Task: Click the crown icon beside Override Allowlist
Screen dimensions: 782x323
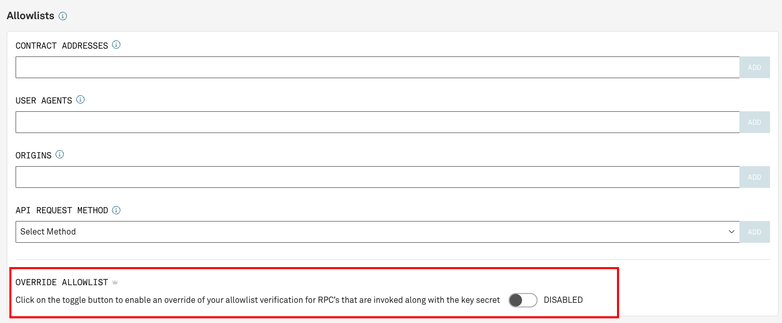Action: pos(115,283)
